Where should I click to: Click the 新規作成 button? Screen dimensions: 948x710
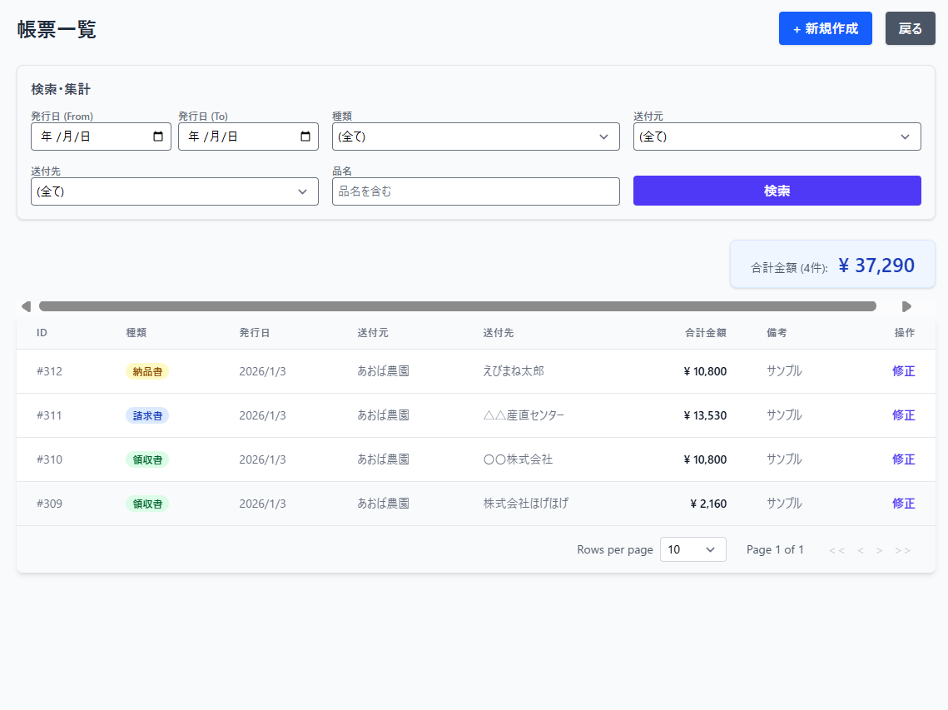click(x=825, y=28)
